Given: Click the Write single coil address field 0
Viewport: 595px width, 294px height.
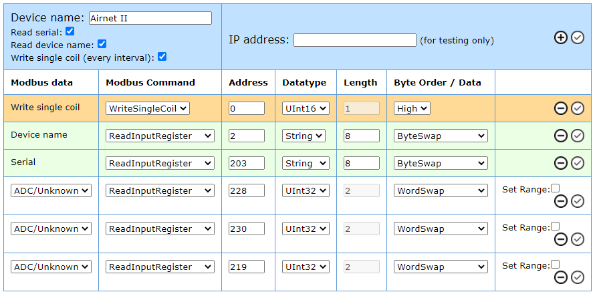Looking at the screenshot, I should [247, 108].
